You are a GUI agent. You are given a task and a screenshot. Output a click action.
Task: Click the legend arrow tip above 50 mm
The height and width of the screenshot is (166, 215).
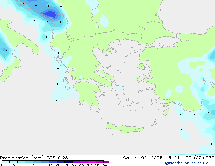107,162
